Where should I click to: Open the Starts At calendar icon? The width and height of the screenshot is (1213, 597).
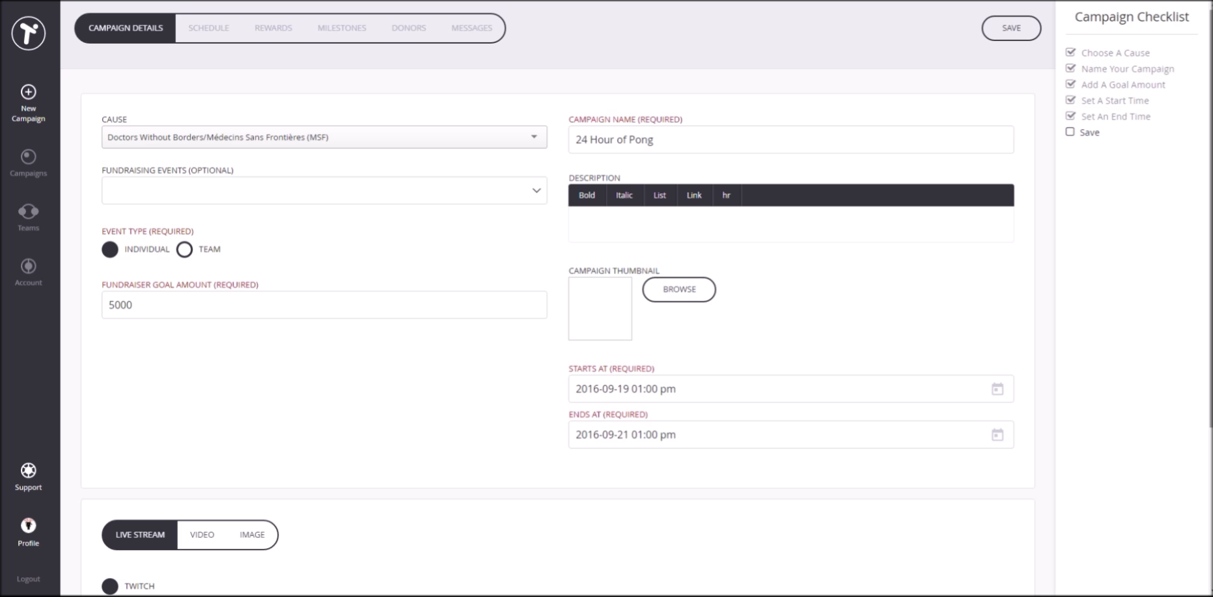pos(997,389)
